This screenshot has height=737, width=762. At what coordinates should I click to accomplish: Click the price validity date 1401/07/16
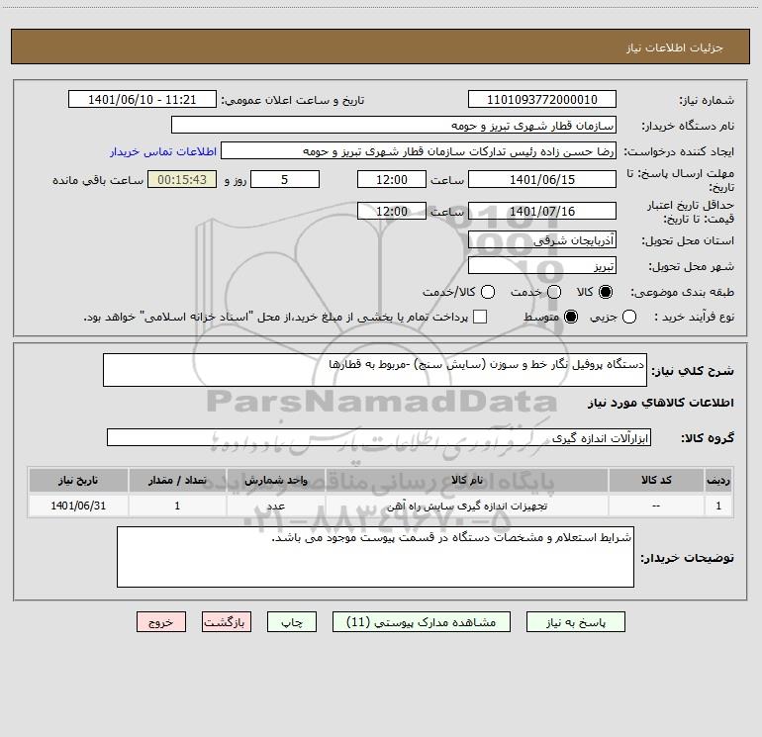542,211
